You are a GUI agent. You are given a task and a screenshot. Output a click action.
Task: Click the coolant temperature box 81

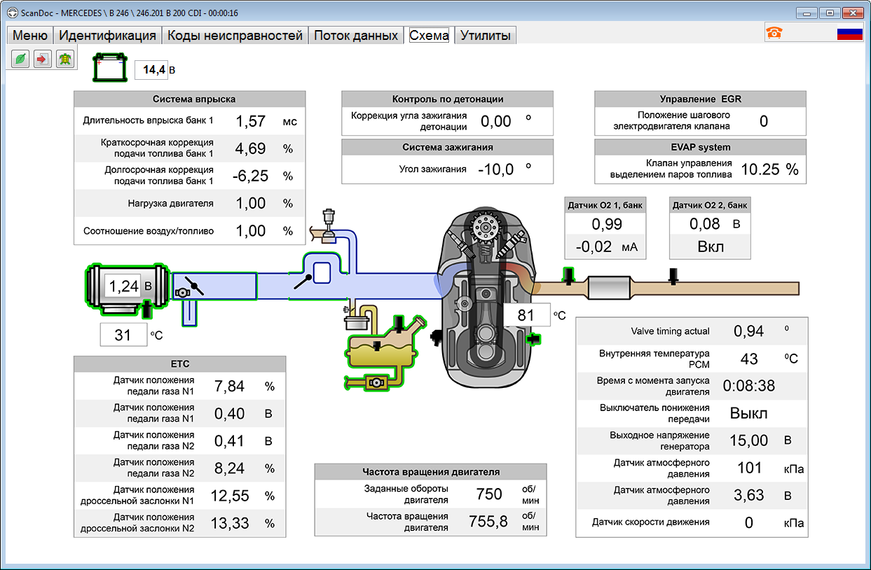[x=526, y=315]
